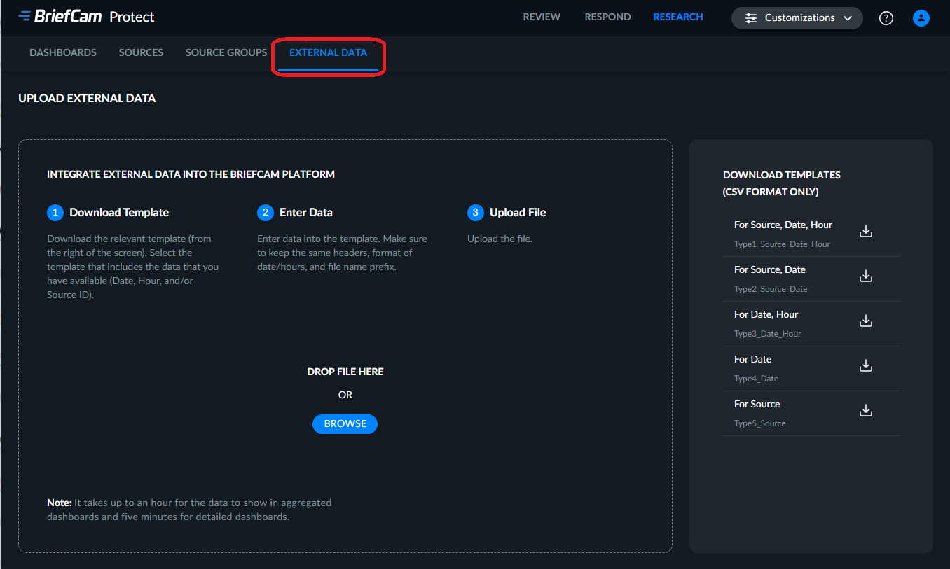This screenshot has height=569, width=950.
Task: Download the Type4_Date template
Action: coord(866,366)
